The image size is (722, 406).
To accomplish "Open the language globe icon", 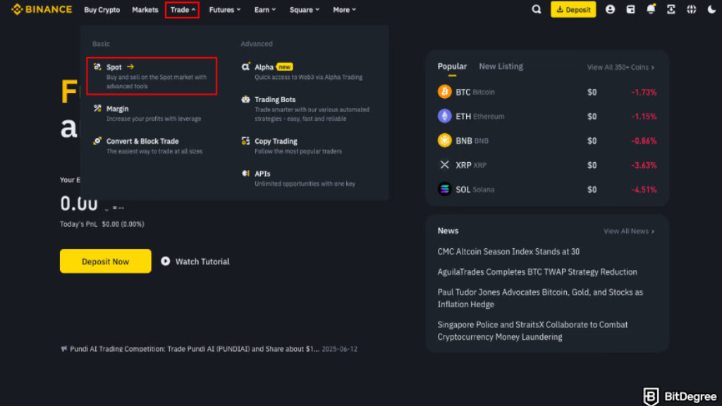I will [x=691, y=9].
